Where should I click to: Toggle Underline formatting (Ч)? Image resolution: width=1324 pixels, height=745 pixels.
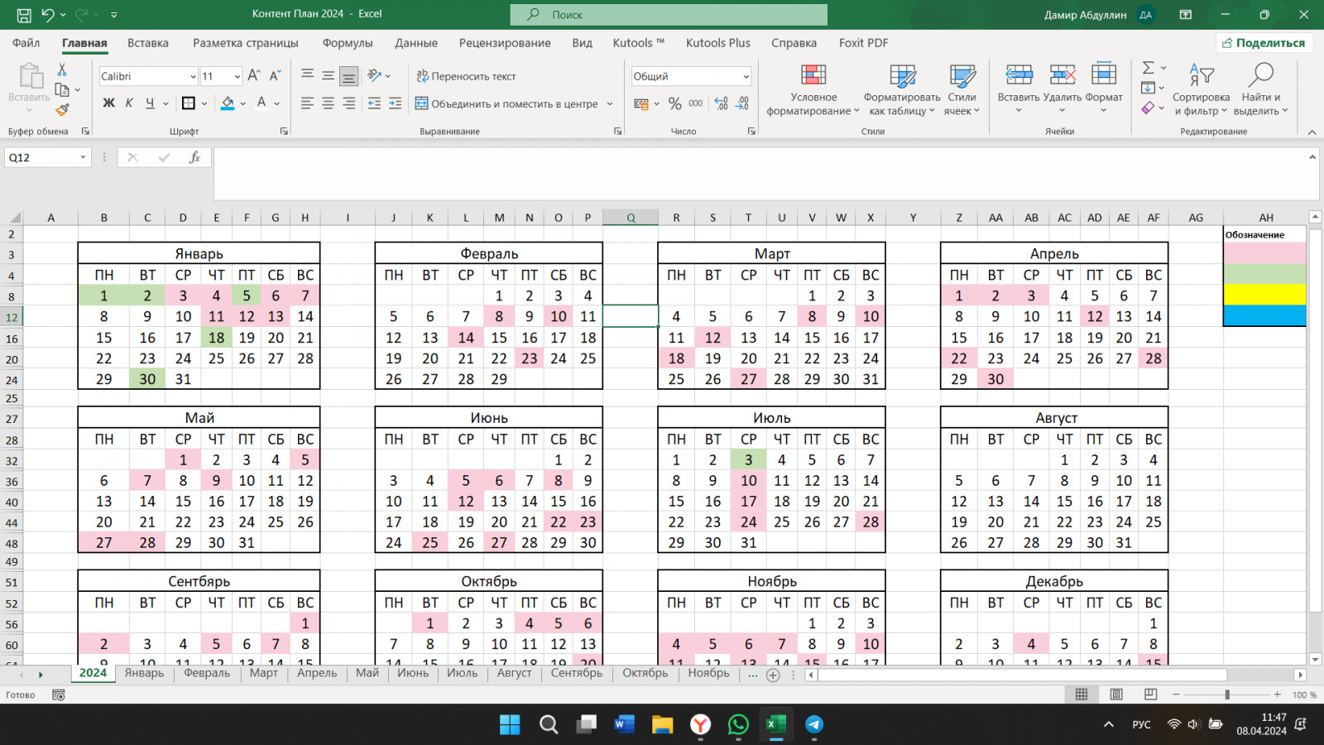tap(150, 103)
